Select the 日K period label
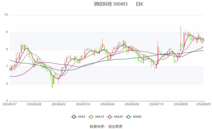The height and width of the screenshot is (129, 212). coord(139,4)
